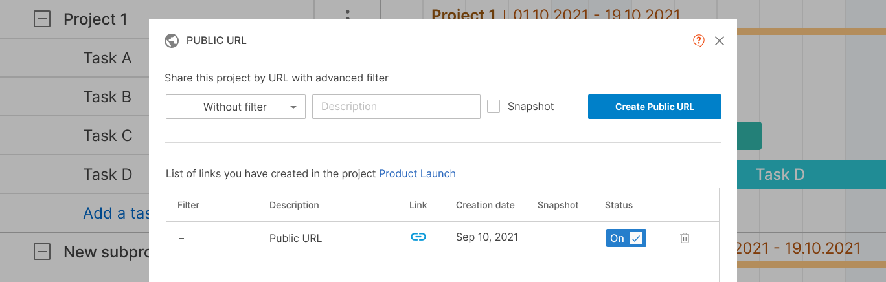Click the globe icon beside Public URL title
Screen dimensions: 886x282
[x=172, y=41]
